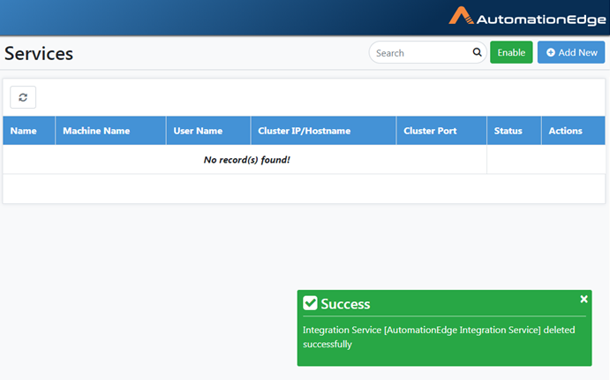Viewport: 610px width, 380px height.
Task: Click the refresh icon above the table
Action: pyautogui.click(x=23, y=97)
